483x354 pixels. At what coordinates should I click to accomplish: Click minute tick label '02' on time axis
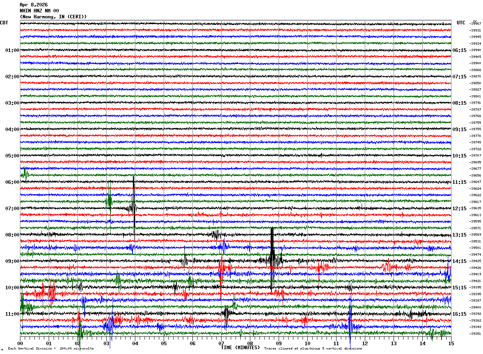pos(77,343)
